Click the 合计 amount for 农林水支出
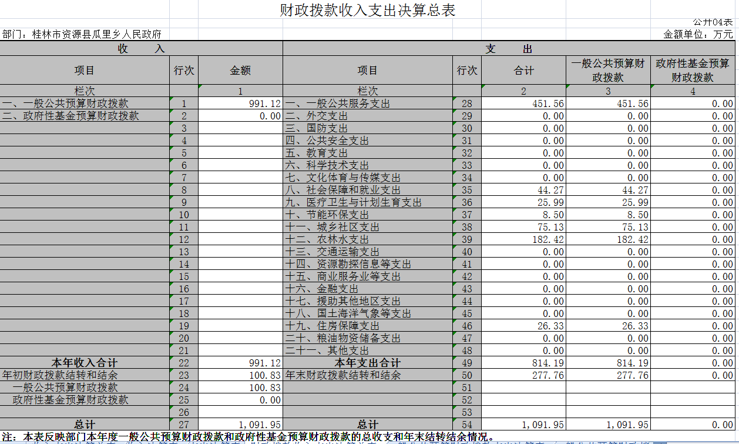This screenshot has width=739, height=444. pyautogui.click(x=523, y=240)
